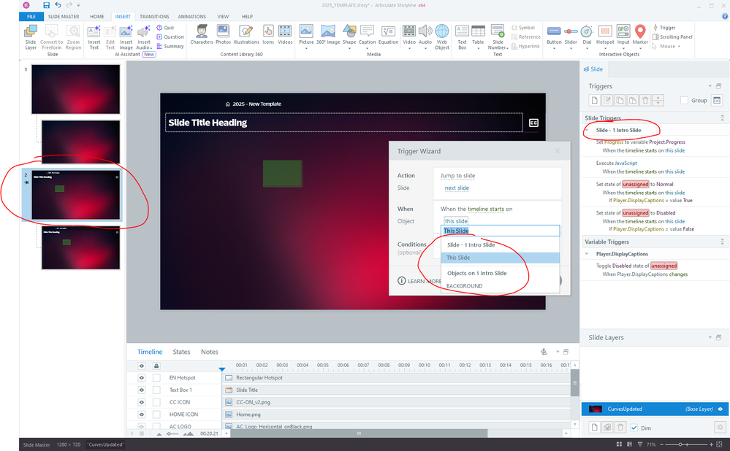Uncheck the Dim layers checkbox
Viewport: 730px width, 451px height.
634,428
